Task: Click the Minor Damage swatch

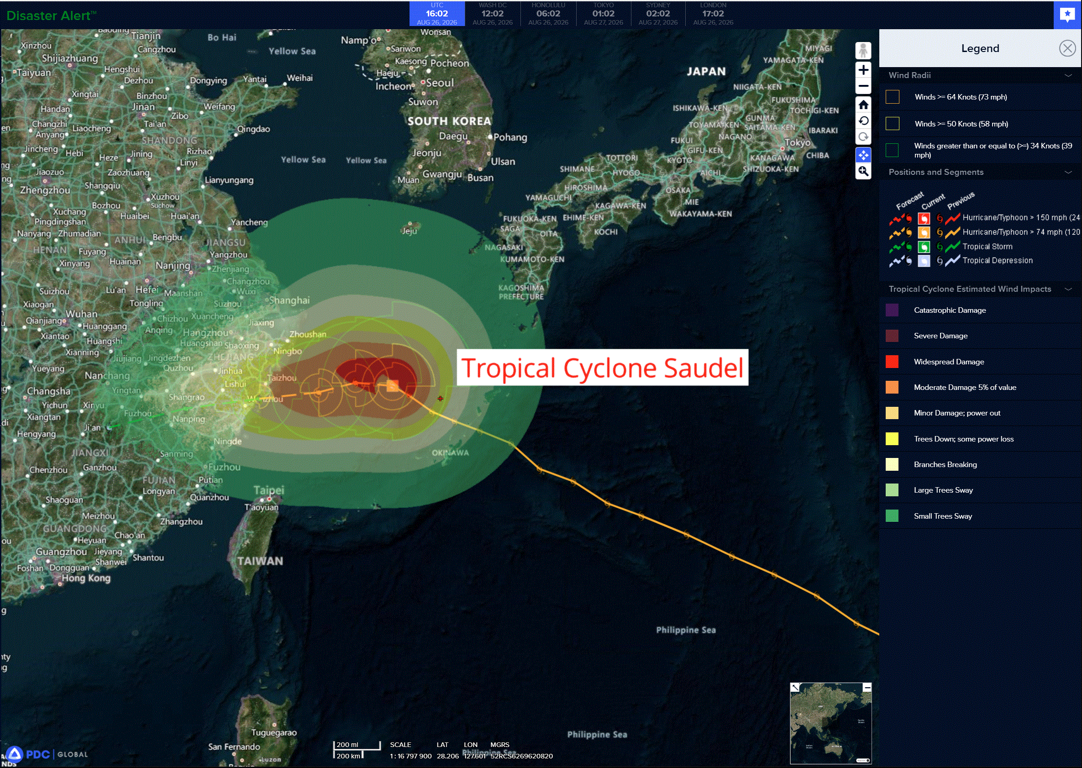Action: pos(892,413)
